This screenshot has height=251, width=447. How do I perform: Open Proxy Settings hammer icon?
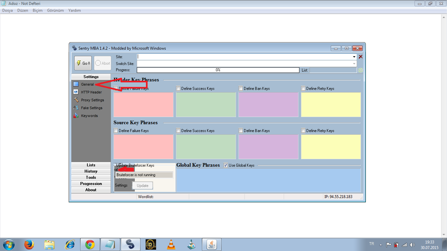(76, 100)
